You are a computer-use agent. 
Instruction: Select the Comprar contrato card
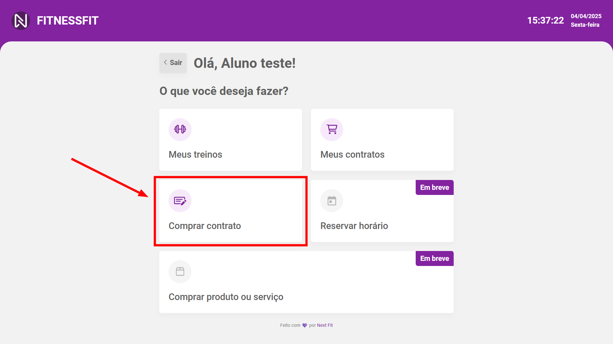(x=231, y=211)
